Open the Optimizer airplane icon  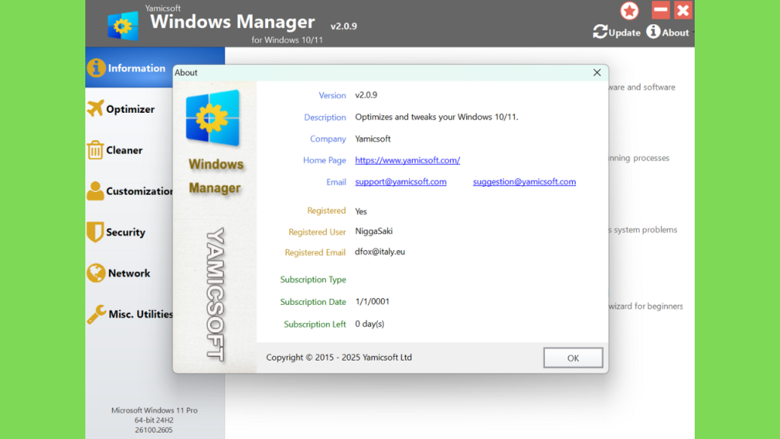(95, 108)
